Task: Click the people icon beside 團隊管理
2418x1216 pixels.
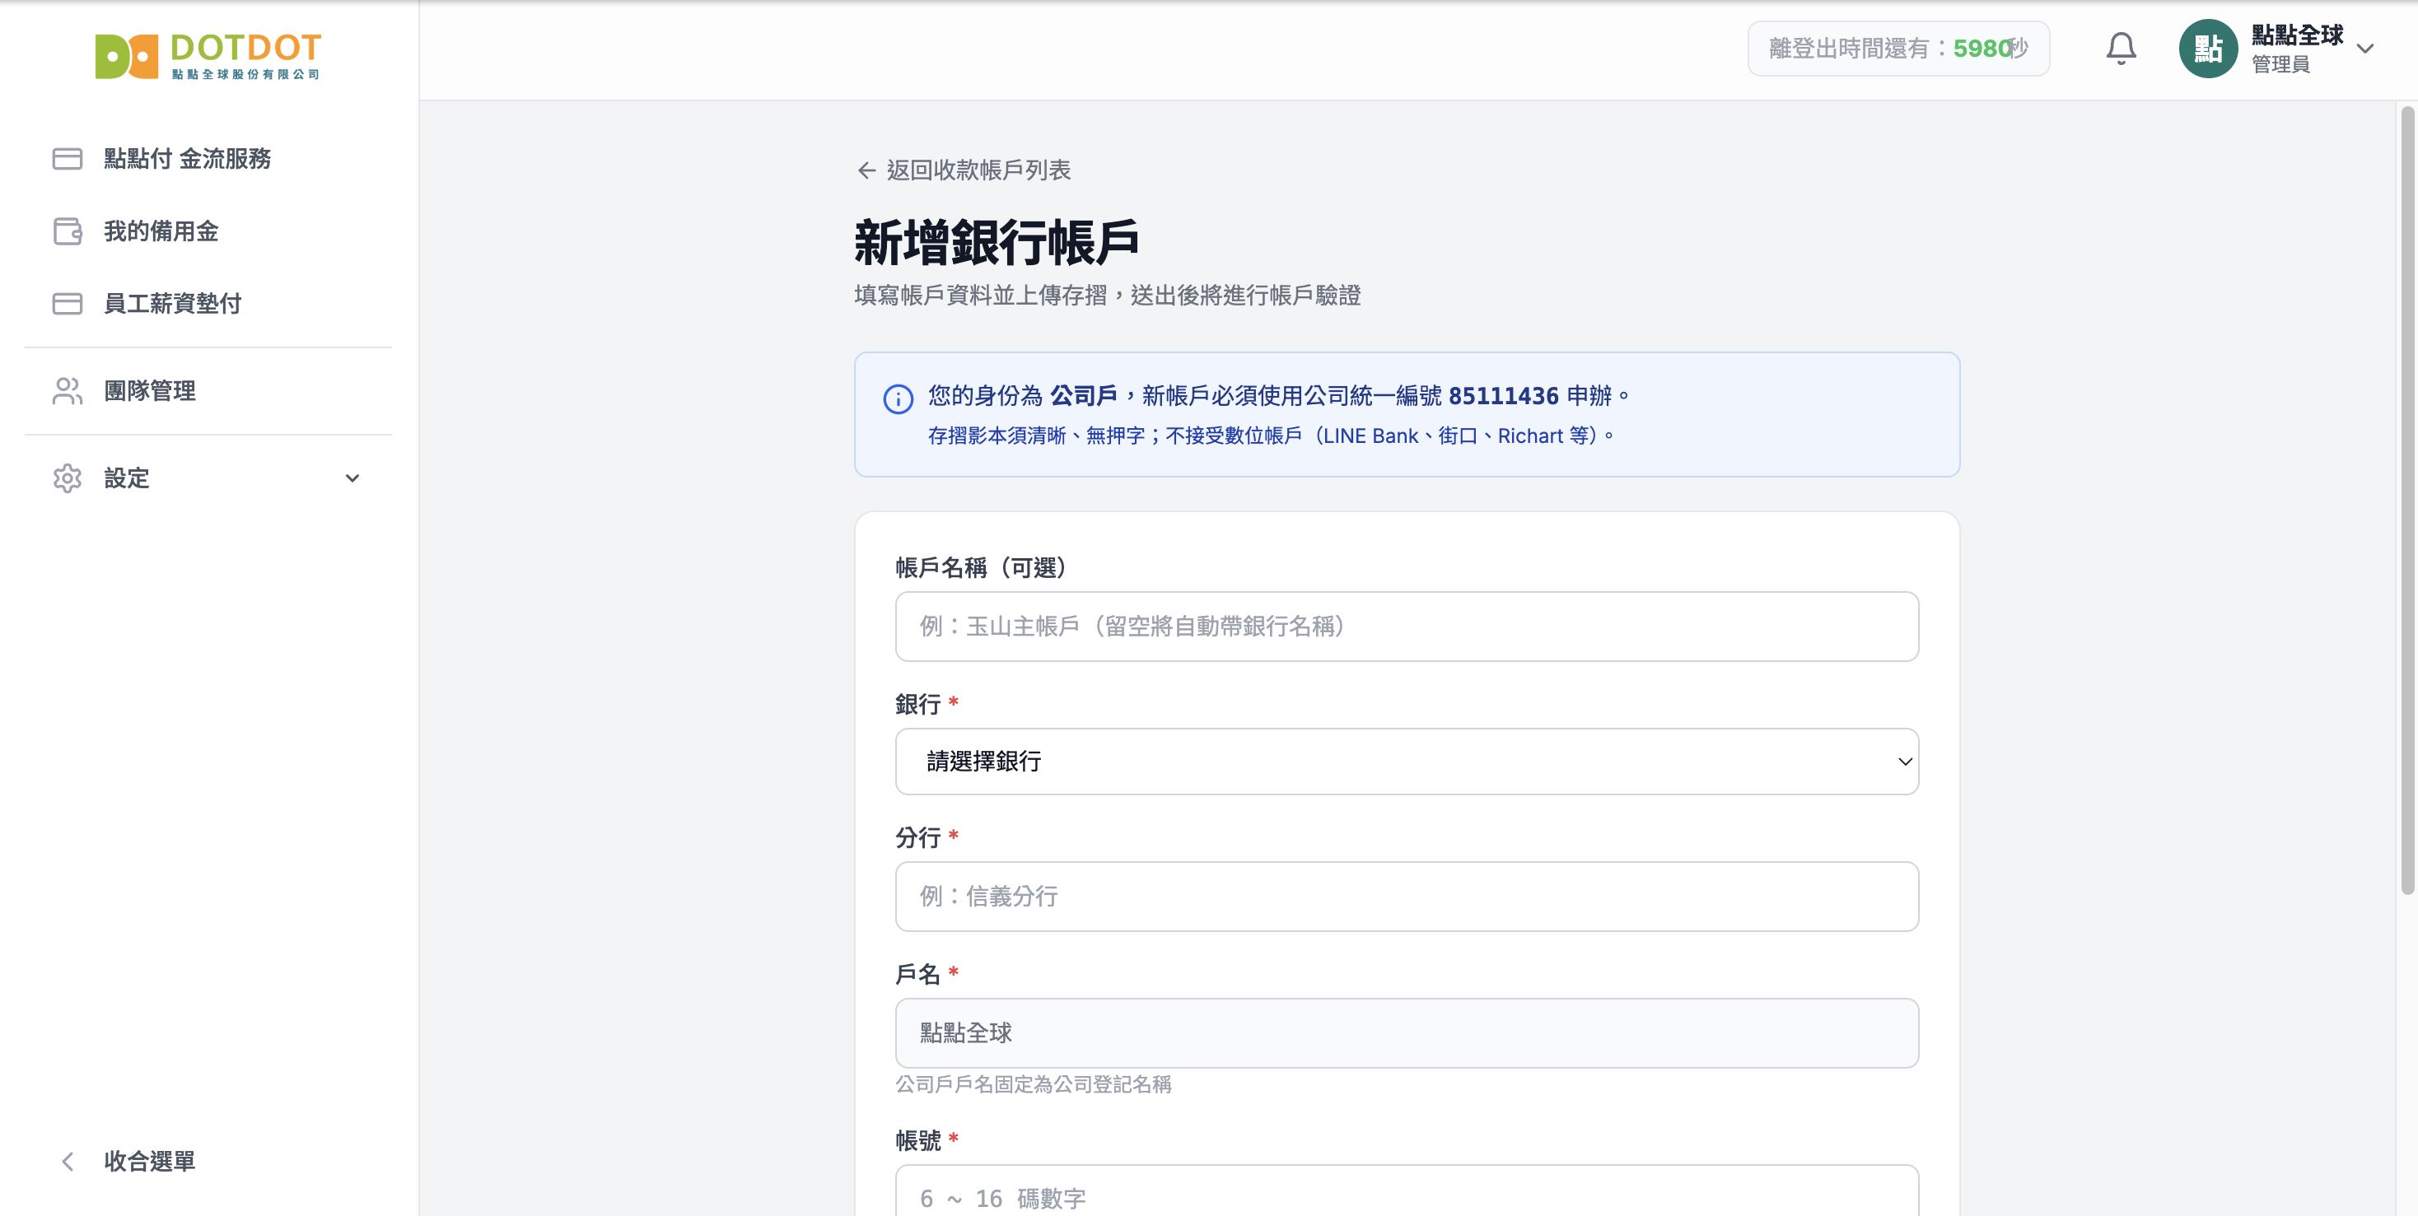Action: 68,390
